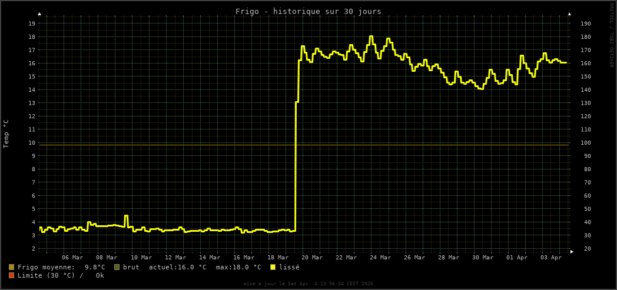Click the top-left Y-axis arrow marker
This screenshot has height=290, width=617.
39,14
